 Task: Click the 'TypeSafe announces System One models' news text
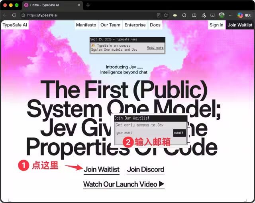pos(114,48)
